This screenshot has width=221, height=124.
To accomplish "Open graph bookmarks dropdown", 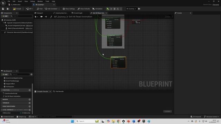I will click(36, 17).
